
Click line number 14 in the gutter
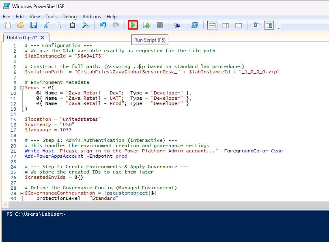click(x=13, y=114)
